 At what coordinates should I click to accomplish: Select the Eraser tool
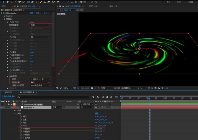point(49,2)
